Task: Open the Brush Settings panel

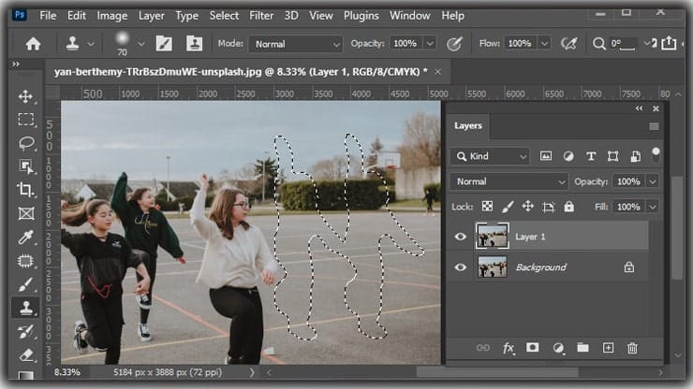Action: 164,44
